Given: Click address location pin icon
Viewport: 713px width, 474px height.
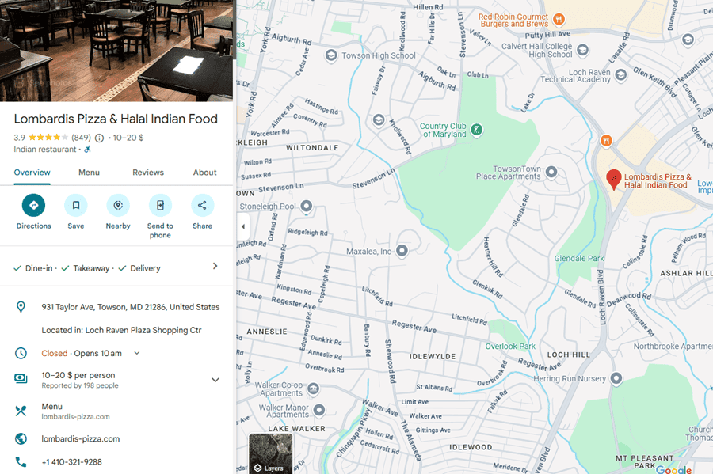Looking at the screenshot, I should pos(21,307).
